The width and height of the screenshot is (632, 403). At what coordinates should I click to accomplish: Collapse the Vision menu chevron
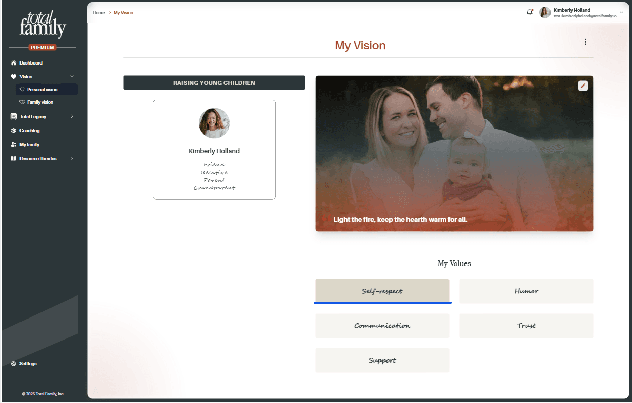pos(72,77)
